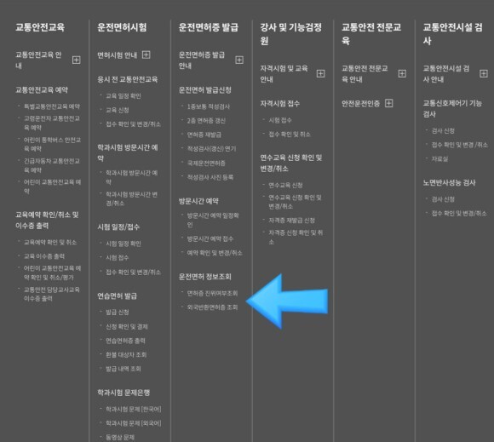
Task: Open 시험 접수 under 시험 일정/접수
Action: tap(118, 258)
